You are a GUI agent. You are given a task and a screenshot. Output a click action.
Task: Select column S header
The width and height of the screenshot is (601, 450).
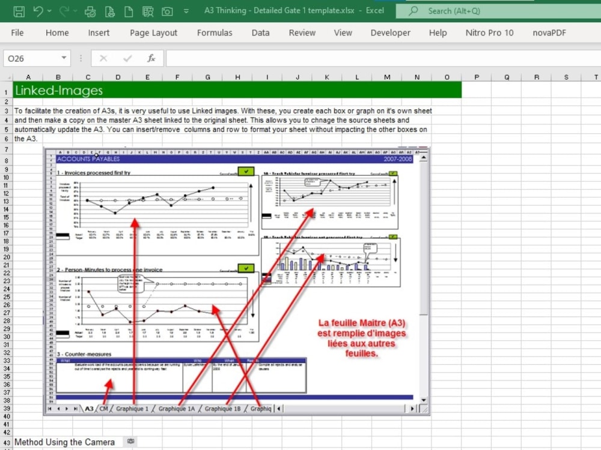566,77
